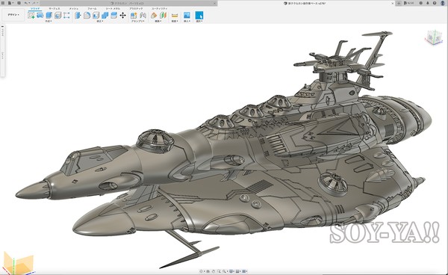Open the user profile avatar
The width and height of the screenshot is (448, 275).
pos(443,3)
